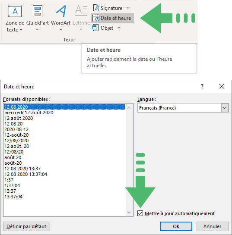Image resolution: width=232 pixels, height=235 pixels.
Task: Click the Objet insert icon
Action: point(95,28)
